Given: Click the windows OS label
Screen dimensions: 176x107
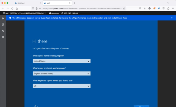Looking at the screenshot, I should [x=54, y=13].
